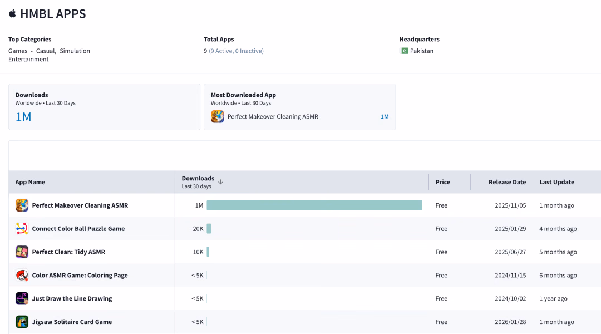The height and width of the screenshot is (334, 601).
Task: Click the release date 2025/11/05
Action: click(x=510, y=205)
